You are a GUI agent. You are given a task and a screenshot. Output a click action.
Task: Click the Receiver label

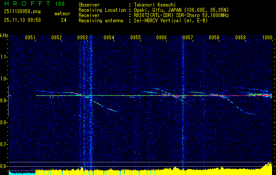coord(89,15)
